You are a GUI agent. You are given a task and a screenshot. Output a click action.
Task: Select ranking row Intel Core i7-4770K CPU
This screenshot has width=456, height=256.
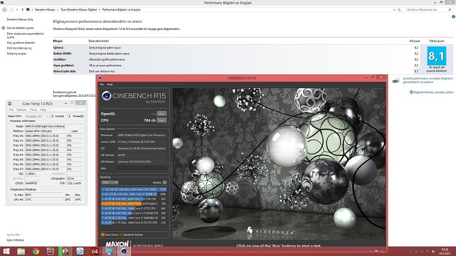[134, 199]
